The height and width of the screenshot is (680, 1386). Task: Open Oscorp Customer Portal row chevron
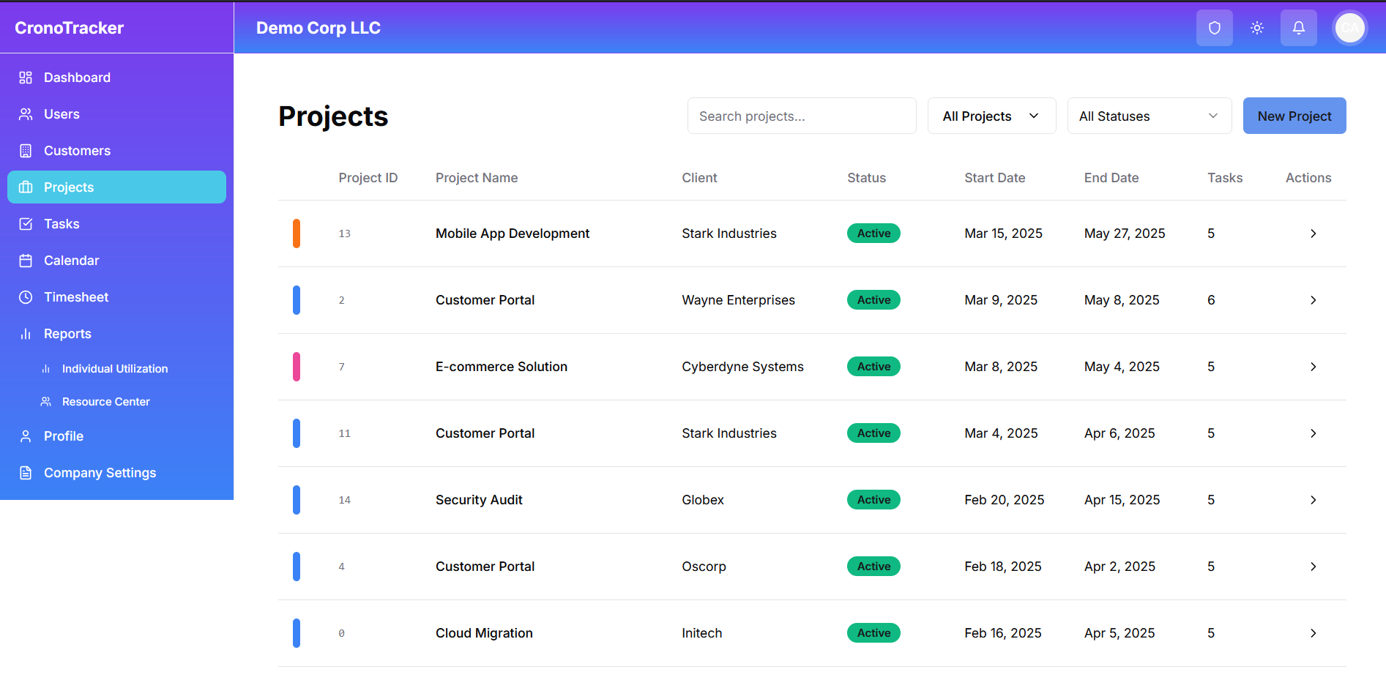coord(1314,567)
